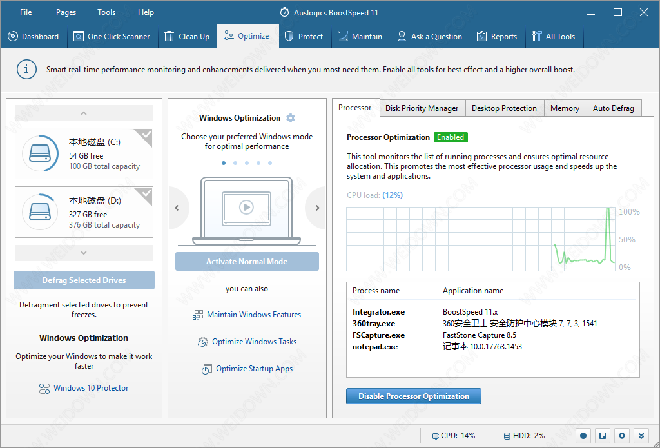Click Defrag Selected Drives button

[84, 280]
